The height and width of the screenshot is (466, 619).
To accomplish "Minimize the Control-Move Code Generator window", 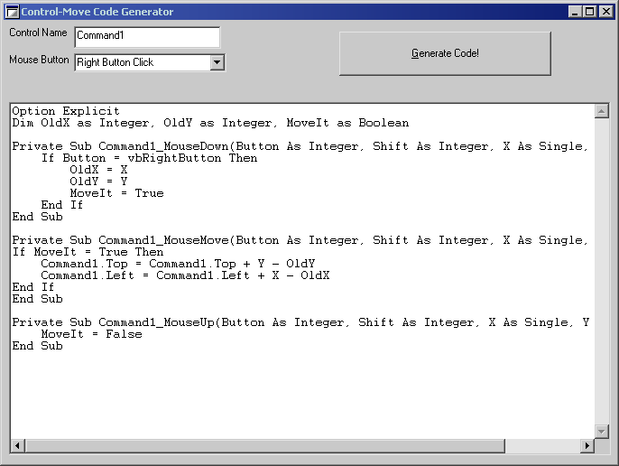I will 576,12.
